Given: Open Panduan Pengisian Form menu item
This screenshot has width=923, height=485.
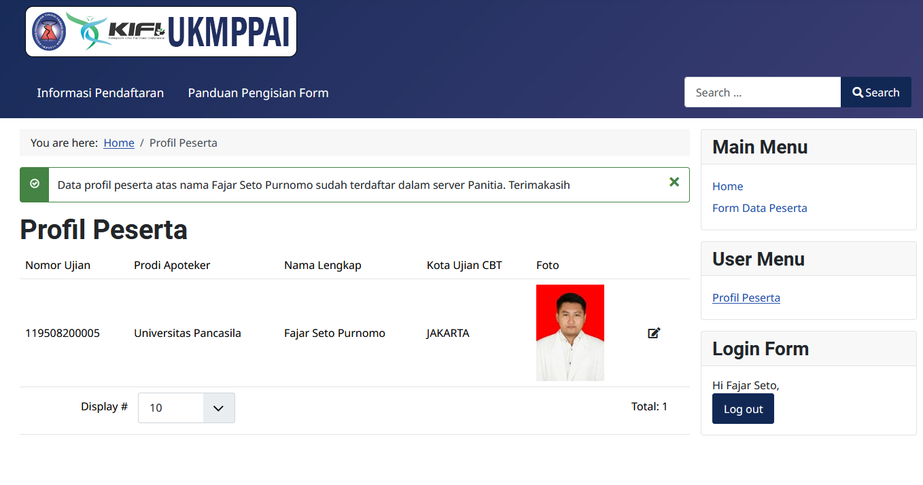Looking at the screenshot, I should (x=258, y=93).
